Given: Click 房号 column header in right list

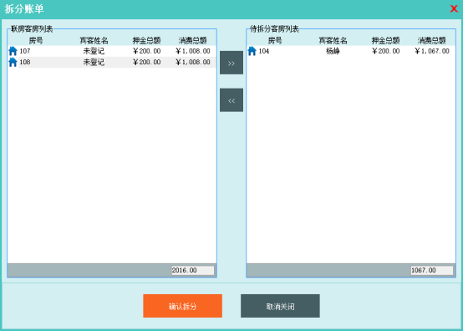Looking at the screenshot, I should coord(275,40).
